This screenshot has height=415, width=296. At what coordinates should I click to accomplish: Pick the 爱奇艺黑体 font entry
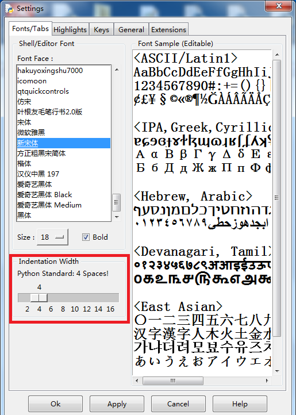[x=64, y=184]
